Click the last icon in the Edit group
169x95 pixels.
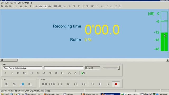pos(30,84)
